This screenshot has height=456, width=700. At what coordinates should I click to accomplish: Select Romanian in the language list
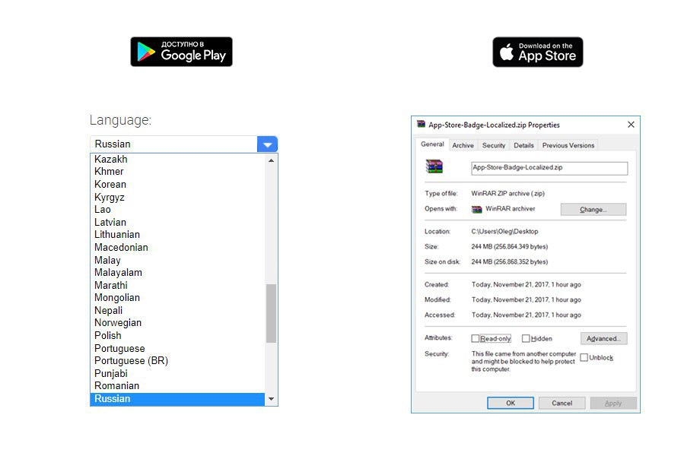(x=177, y=385)
